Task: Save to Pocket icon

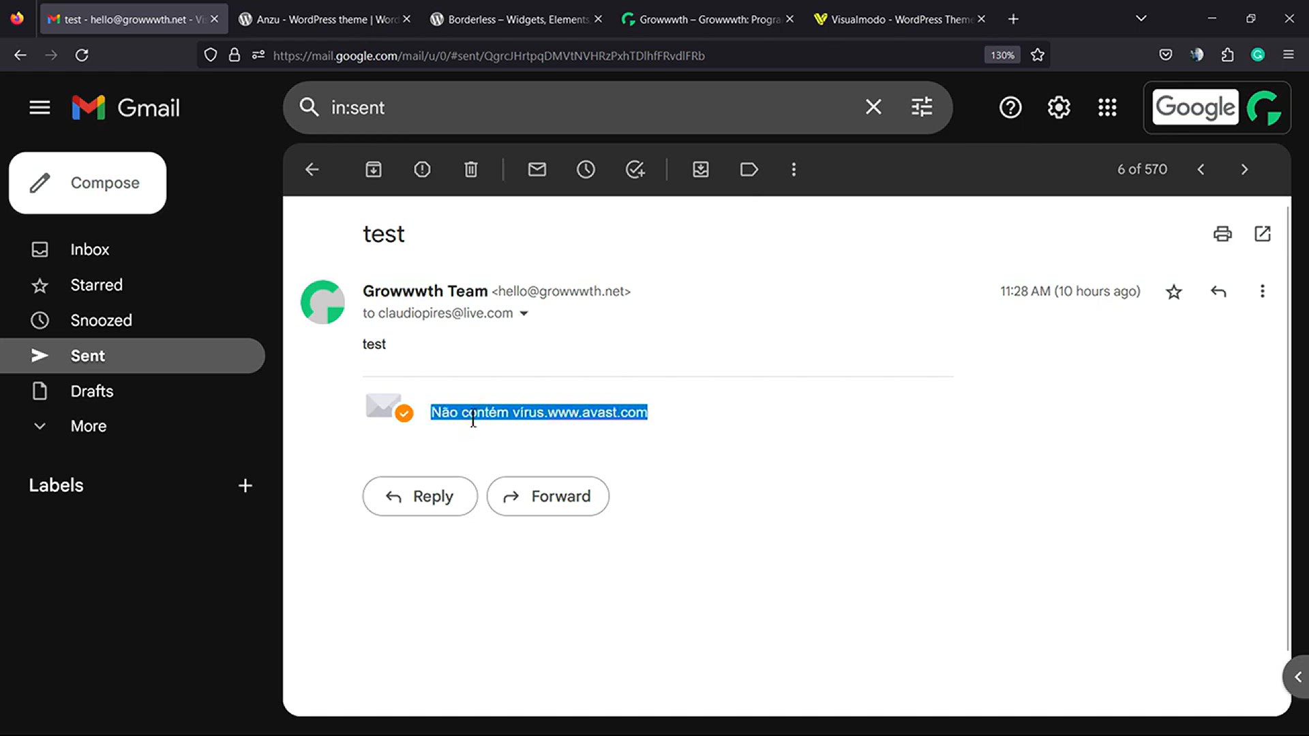Action: point(1166,55)
